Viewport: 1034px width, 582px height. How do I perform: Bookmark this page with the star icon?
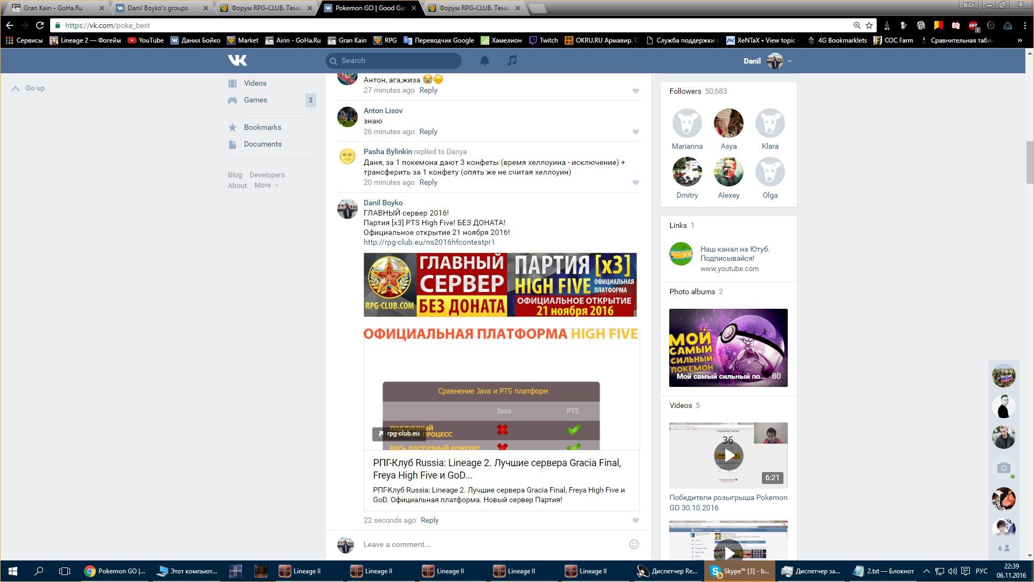(869, 25)
